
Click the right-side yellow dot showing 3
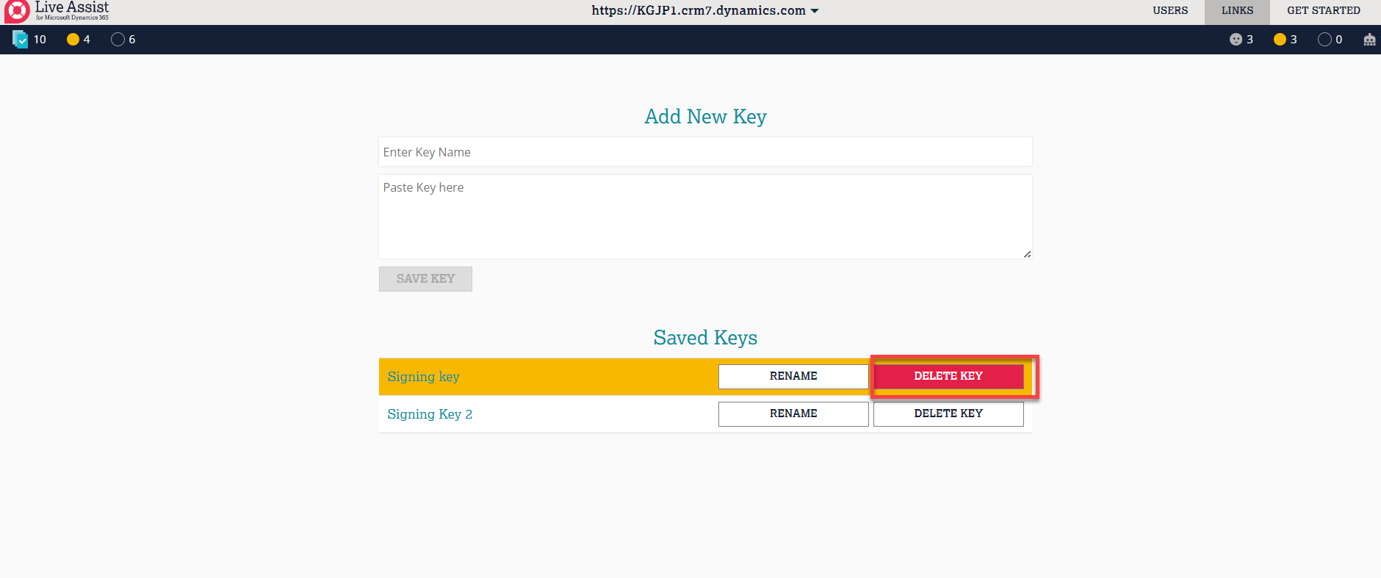(x=1280, y=40)
